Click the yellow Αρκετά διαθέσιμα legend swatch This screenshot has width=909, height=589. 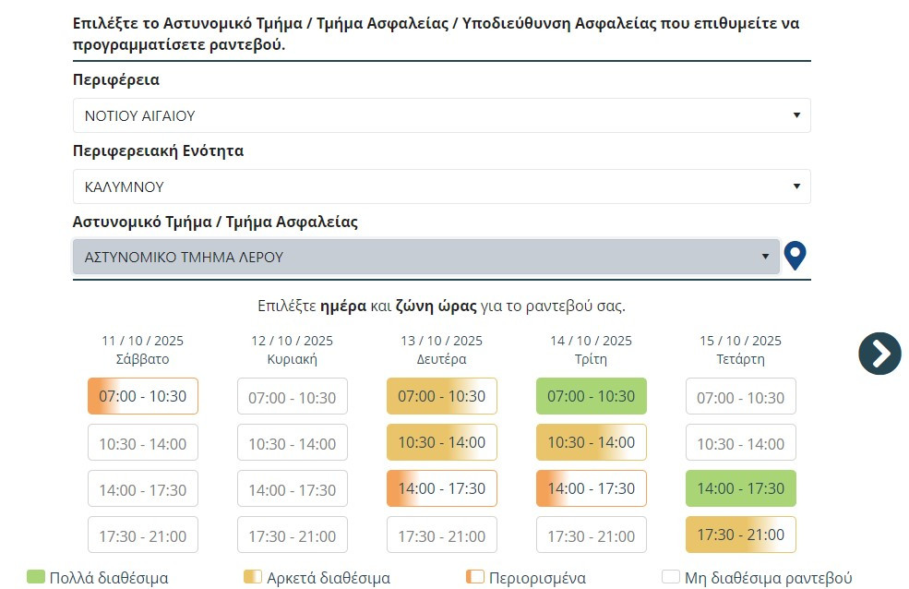coord(253,578)
